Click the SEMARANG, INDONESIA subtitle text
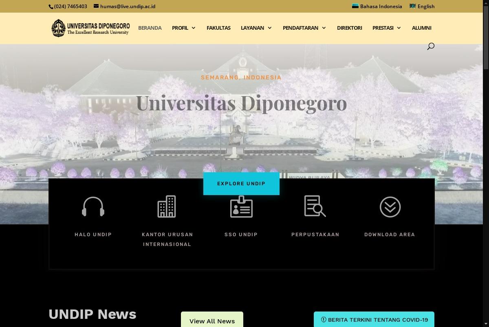The height and width of the screenshot is (327, 489). (x=241, y=77)
